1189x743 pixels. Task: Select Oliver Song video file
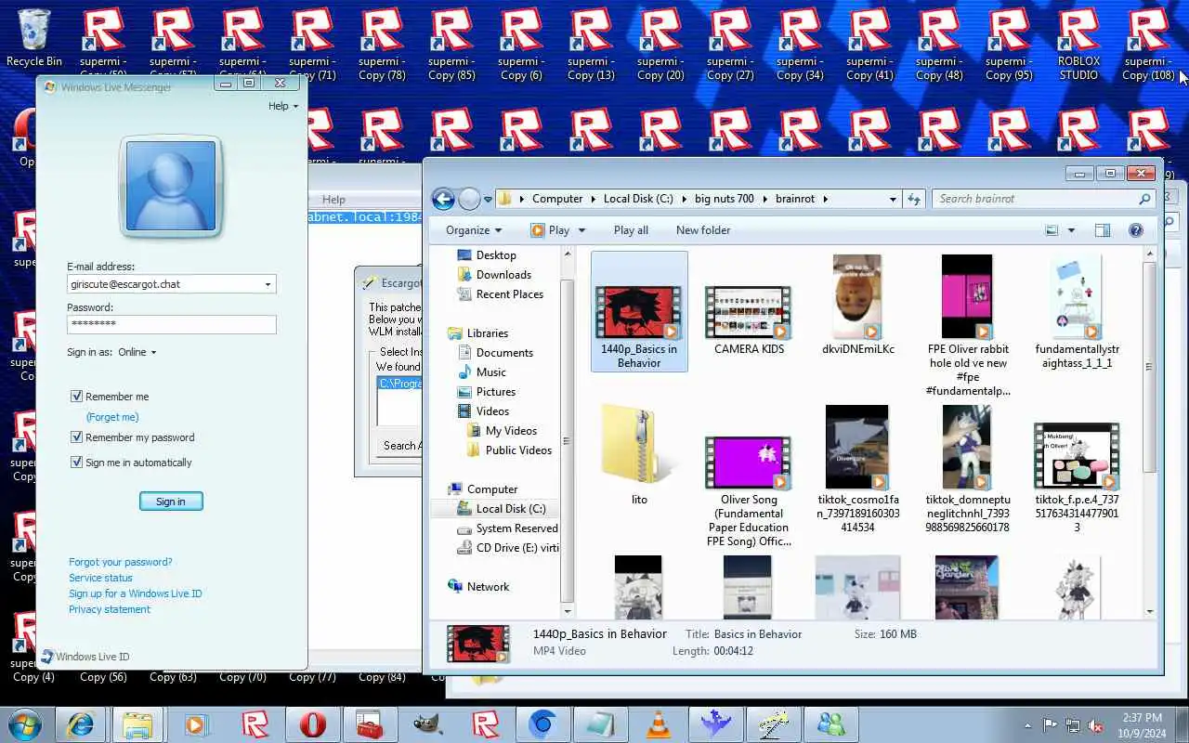[748, 492]
